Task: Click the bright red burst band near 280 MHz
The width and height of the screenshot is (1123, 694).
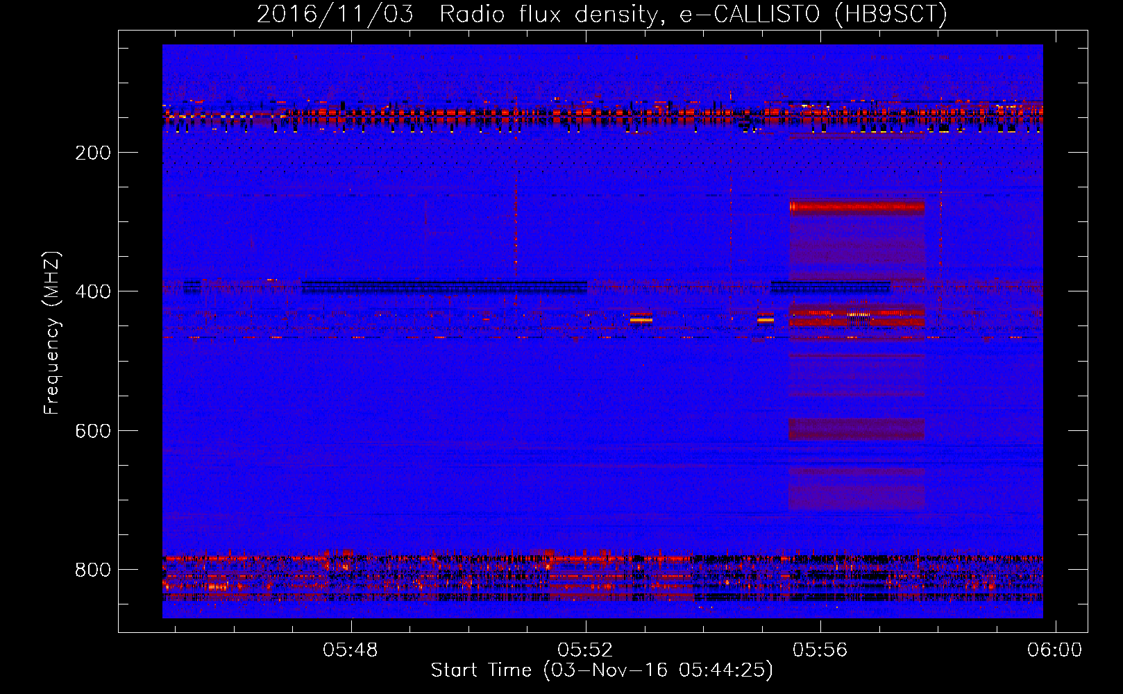Action: click(x=857, y=207)
